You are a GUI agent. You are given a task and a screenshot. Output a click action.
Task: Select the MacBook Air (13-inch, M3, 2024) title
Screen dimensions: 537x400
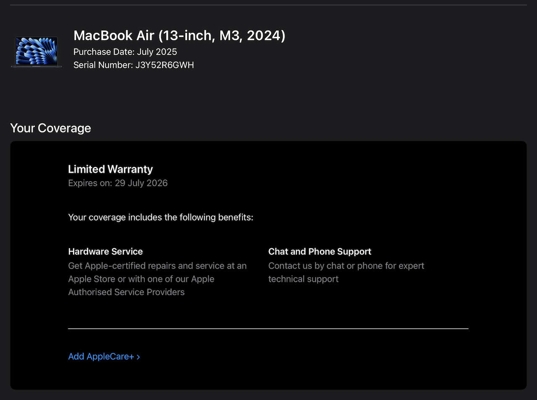pos(179,36)
